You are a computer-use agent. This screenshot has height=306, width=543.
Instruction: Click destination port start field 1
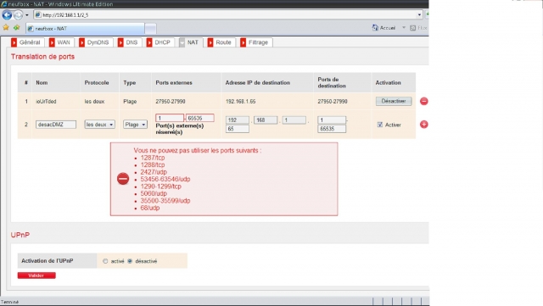332,120
